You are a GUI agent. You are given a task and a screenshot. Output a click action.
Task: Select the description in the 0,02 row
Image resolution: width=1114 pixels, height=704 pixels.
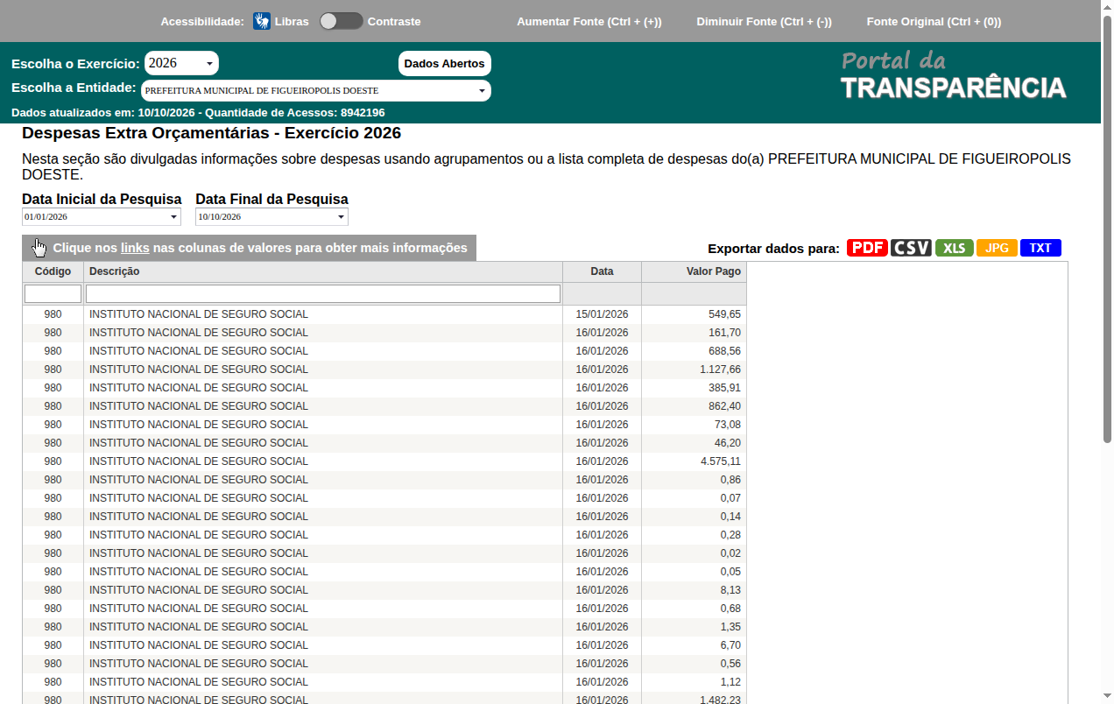(x=199, y=553)
